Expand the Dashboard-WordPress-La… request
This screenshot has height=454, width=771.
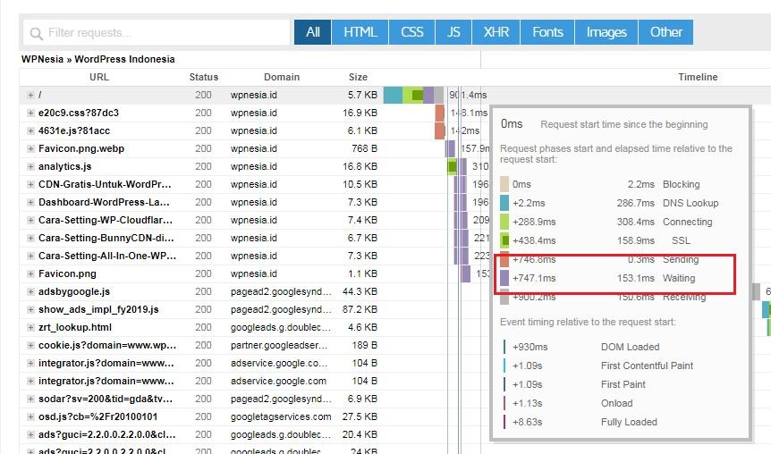(x=30, y=203)
